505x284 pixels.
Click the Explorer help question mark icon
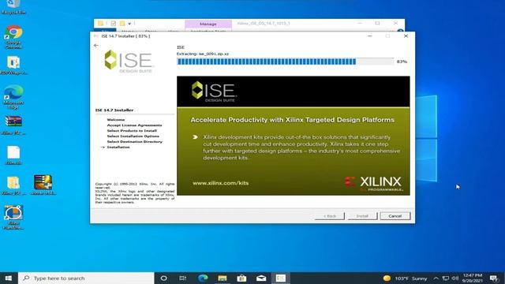click(400, 31)
